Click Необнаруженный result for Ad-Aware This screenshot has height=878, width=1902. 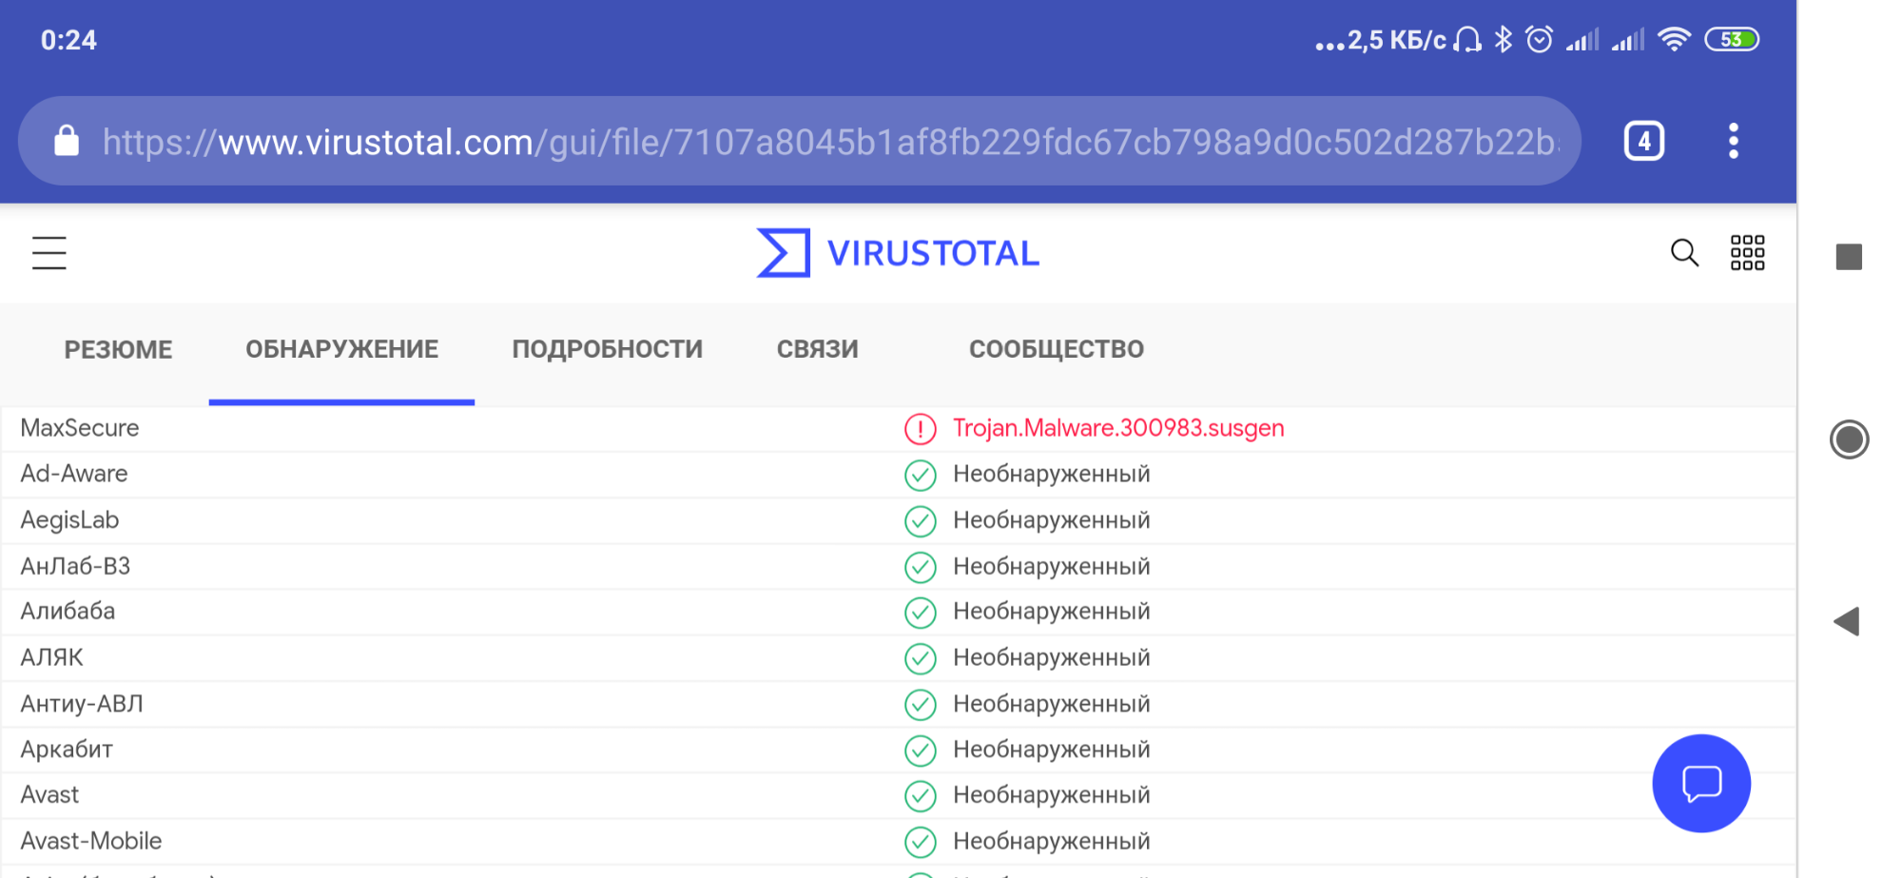point(1052,474)
